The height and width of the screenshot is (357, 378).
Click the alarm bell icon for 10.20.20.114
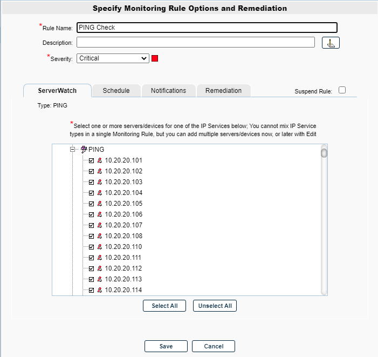(x=100, y=290)
